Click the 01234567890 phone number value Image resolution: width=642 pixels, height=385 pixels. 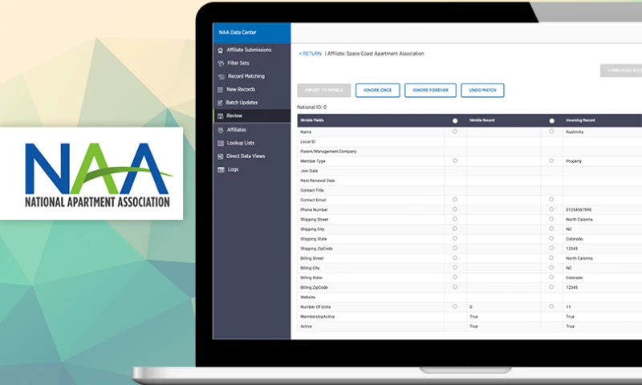coord(579,210)
